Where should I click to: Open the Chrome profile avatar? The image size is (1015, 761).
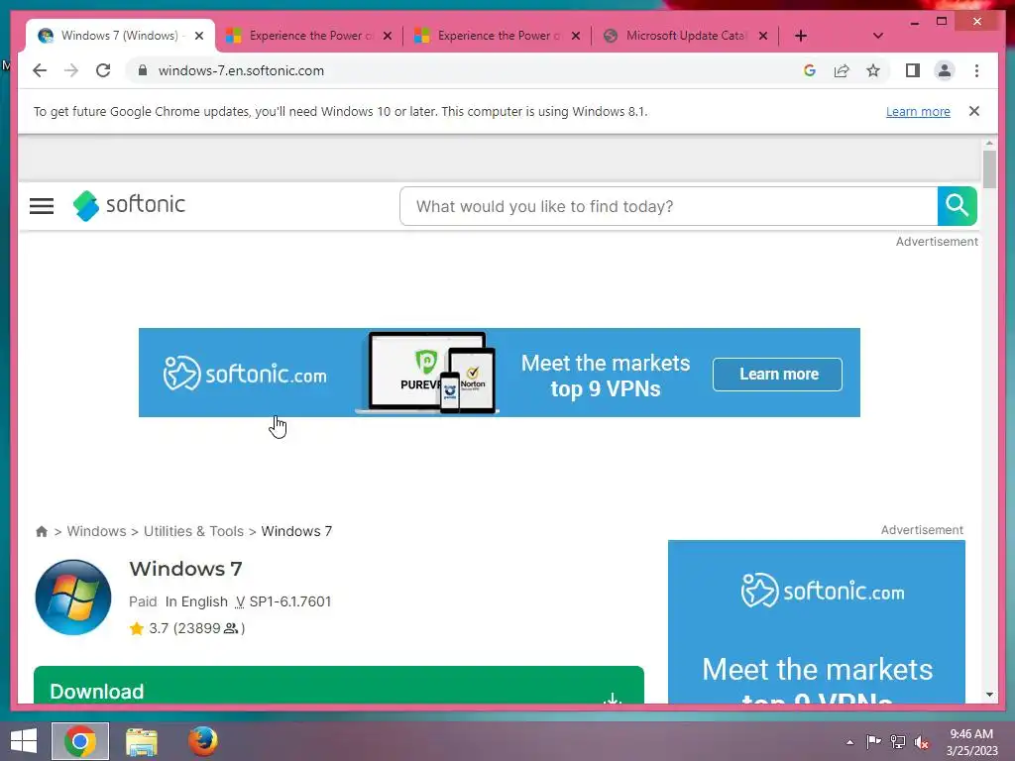(x=945, y=70)
